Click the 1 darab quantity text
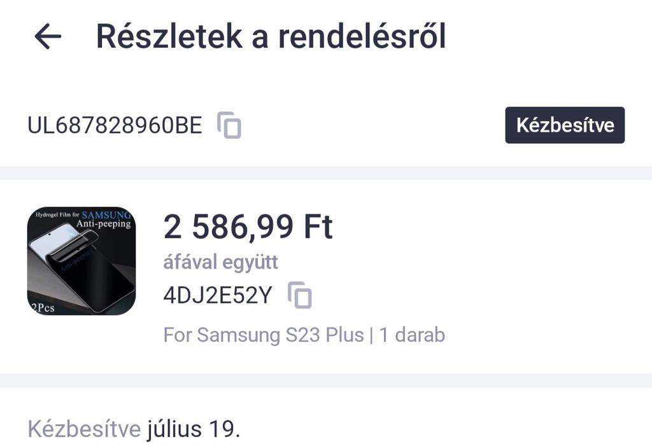This screenshot has width=652, height=446. pyautogui.click(x=412, y=335)
